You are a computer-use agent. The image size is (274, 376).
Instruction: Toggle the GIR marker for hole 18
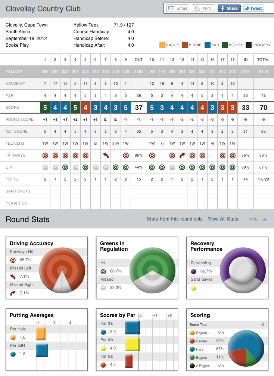[232, 167]
